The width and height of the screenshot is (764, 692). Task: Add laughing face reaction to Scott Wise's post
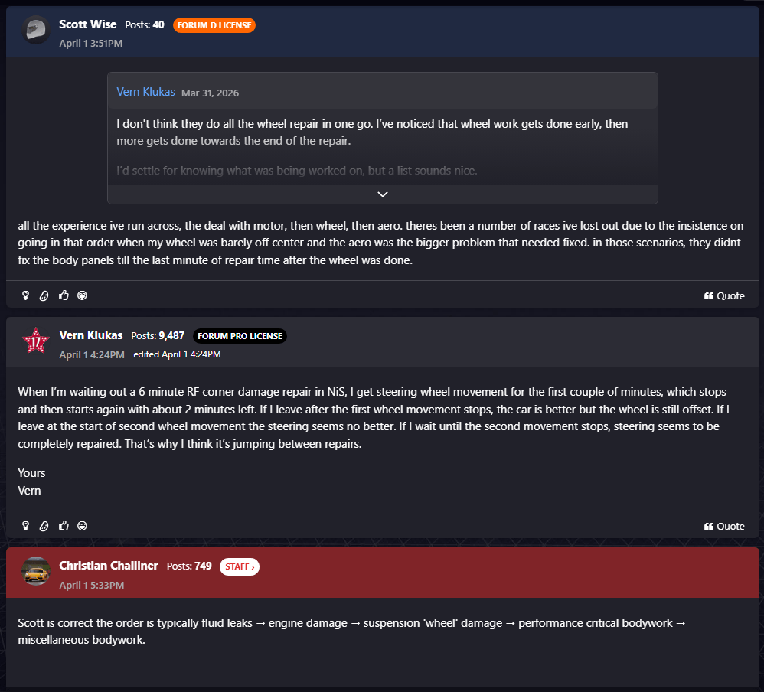point(83,295)
